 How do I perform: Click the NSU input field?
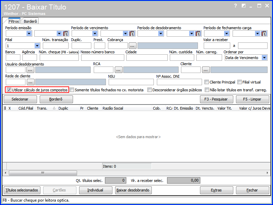click(131, 82)
